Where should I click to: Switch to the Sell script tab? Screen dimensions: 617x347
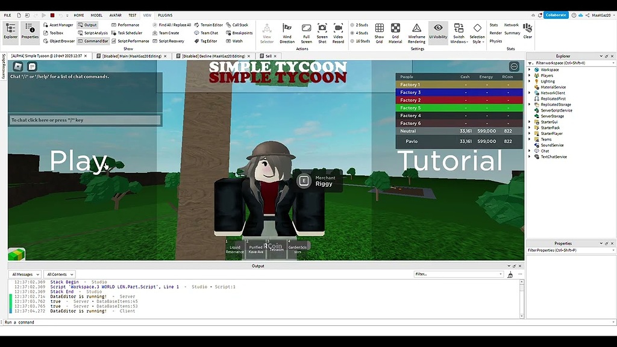tap(268, 55)
